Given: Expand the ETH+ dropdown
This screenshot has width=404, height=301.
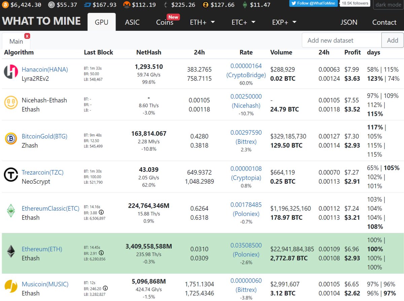Looking at the screenshot, I should click(202, 22).
